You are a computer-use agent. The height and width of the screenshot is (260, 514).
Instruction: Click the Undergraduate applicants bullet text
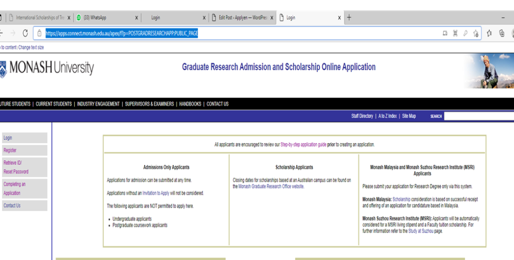pos(132,219)
